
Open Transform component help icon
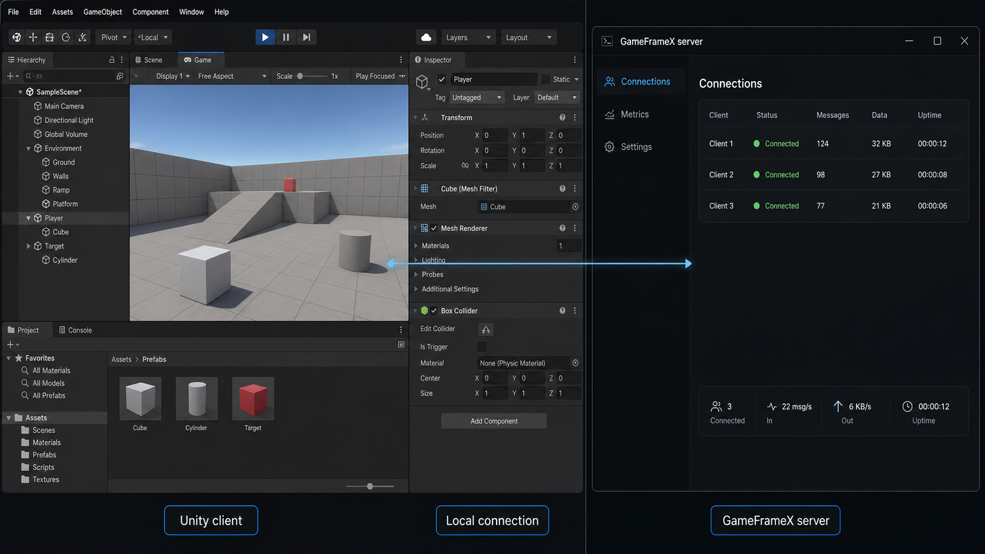point(563,118)
